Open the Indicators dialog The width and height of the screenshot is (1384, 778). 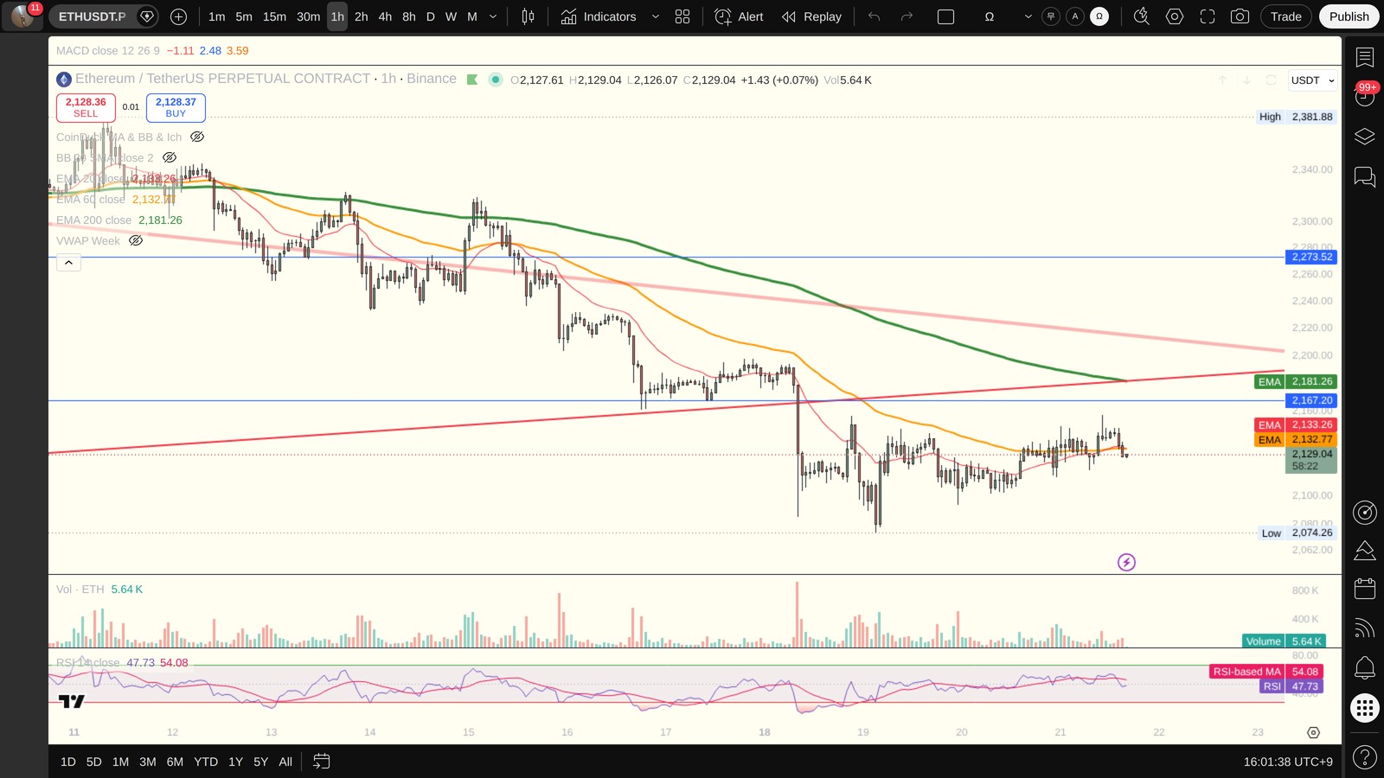599,16
